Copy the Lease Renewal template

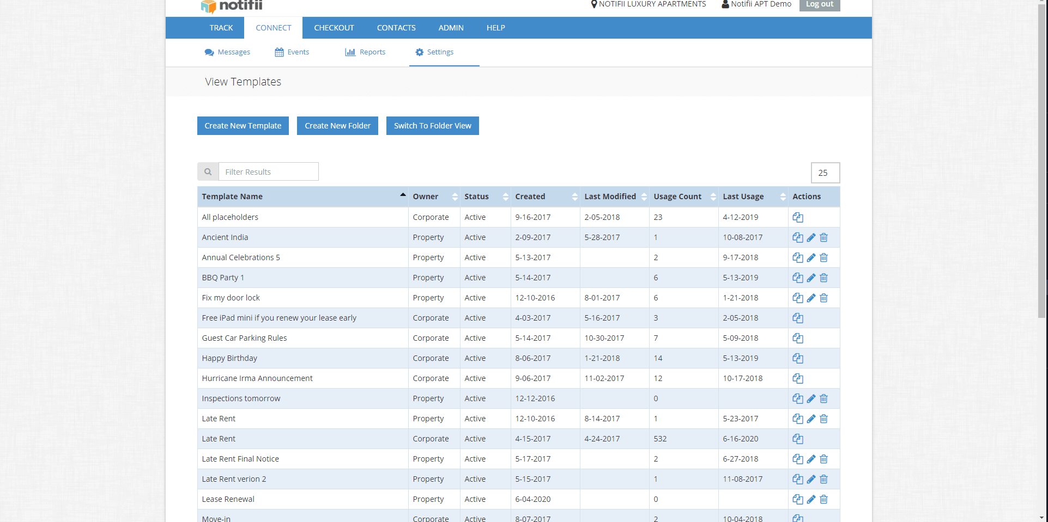pos(798,499)
